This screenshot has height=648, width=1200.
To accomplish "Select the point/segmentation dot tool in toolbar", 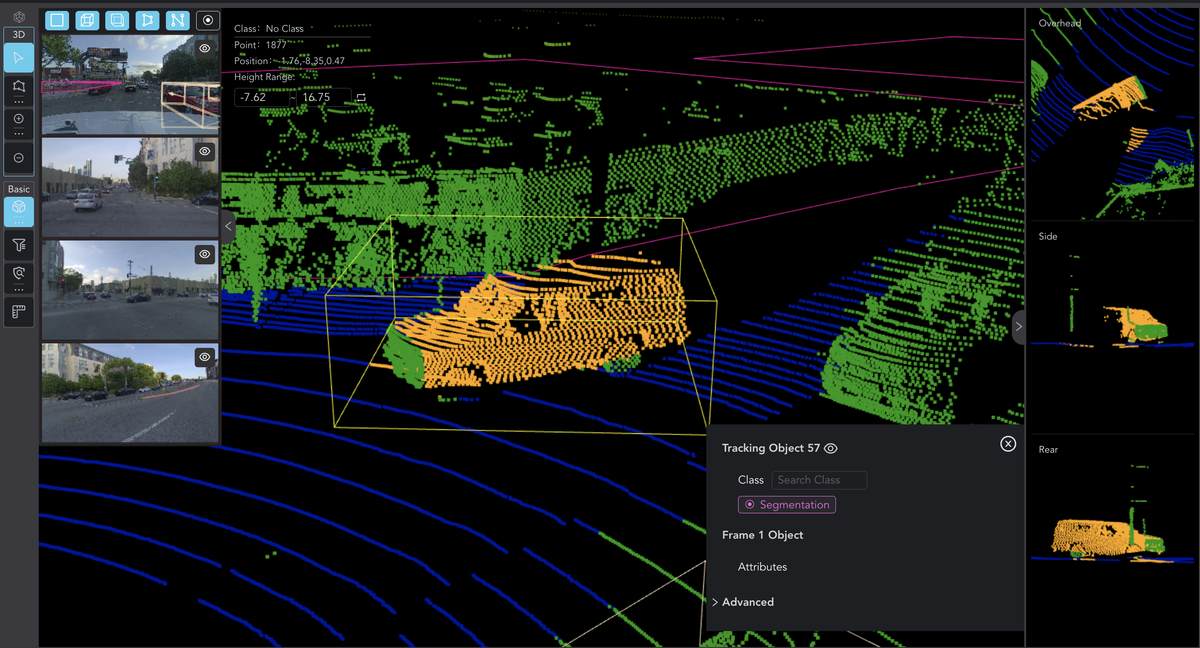I will click(208, 20).
